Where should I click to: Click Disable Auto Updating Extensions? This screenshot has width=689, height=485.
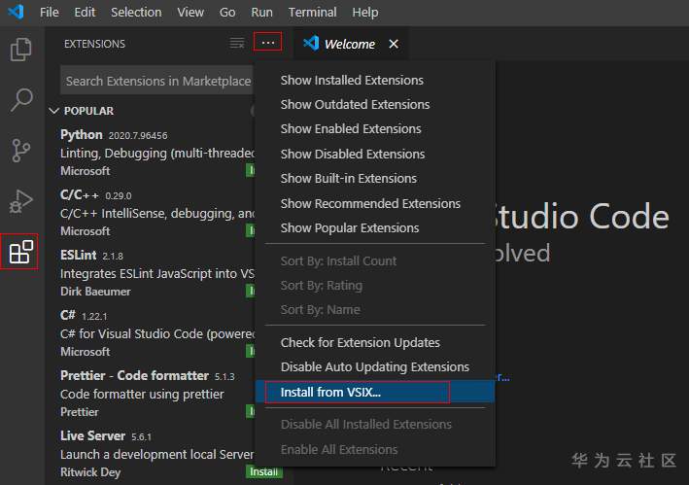(374, 366)
